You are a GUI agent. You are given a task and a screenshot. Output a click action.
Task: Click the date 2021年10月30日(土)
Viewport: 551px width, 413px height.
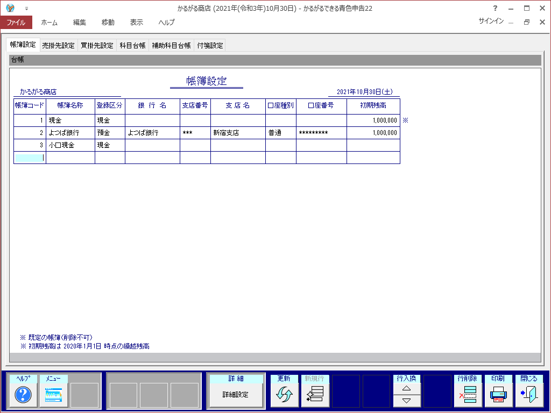(x=365, y=91)
